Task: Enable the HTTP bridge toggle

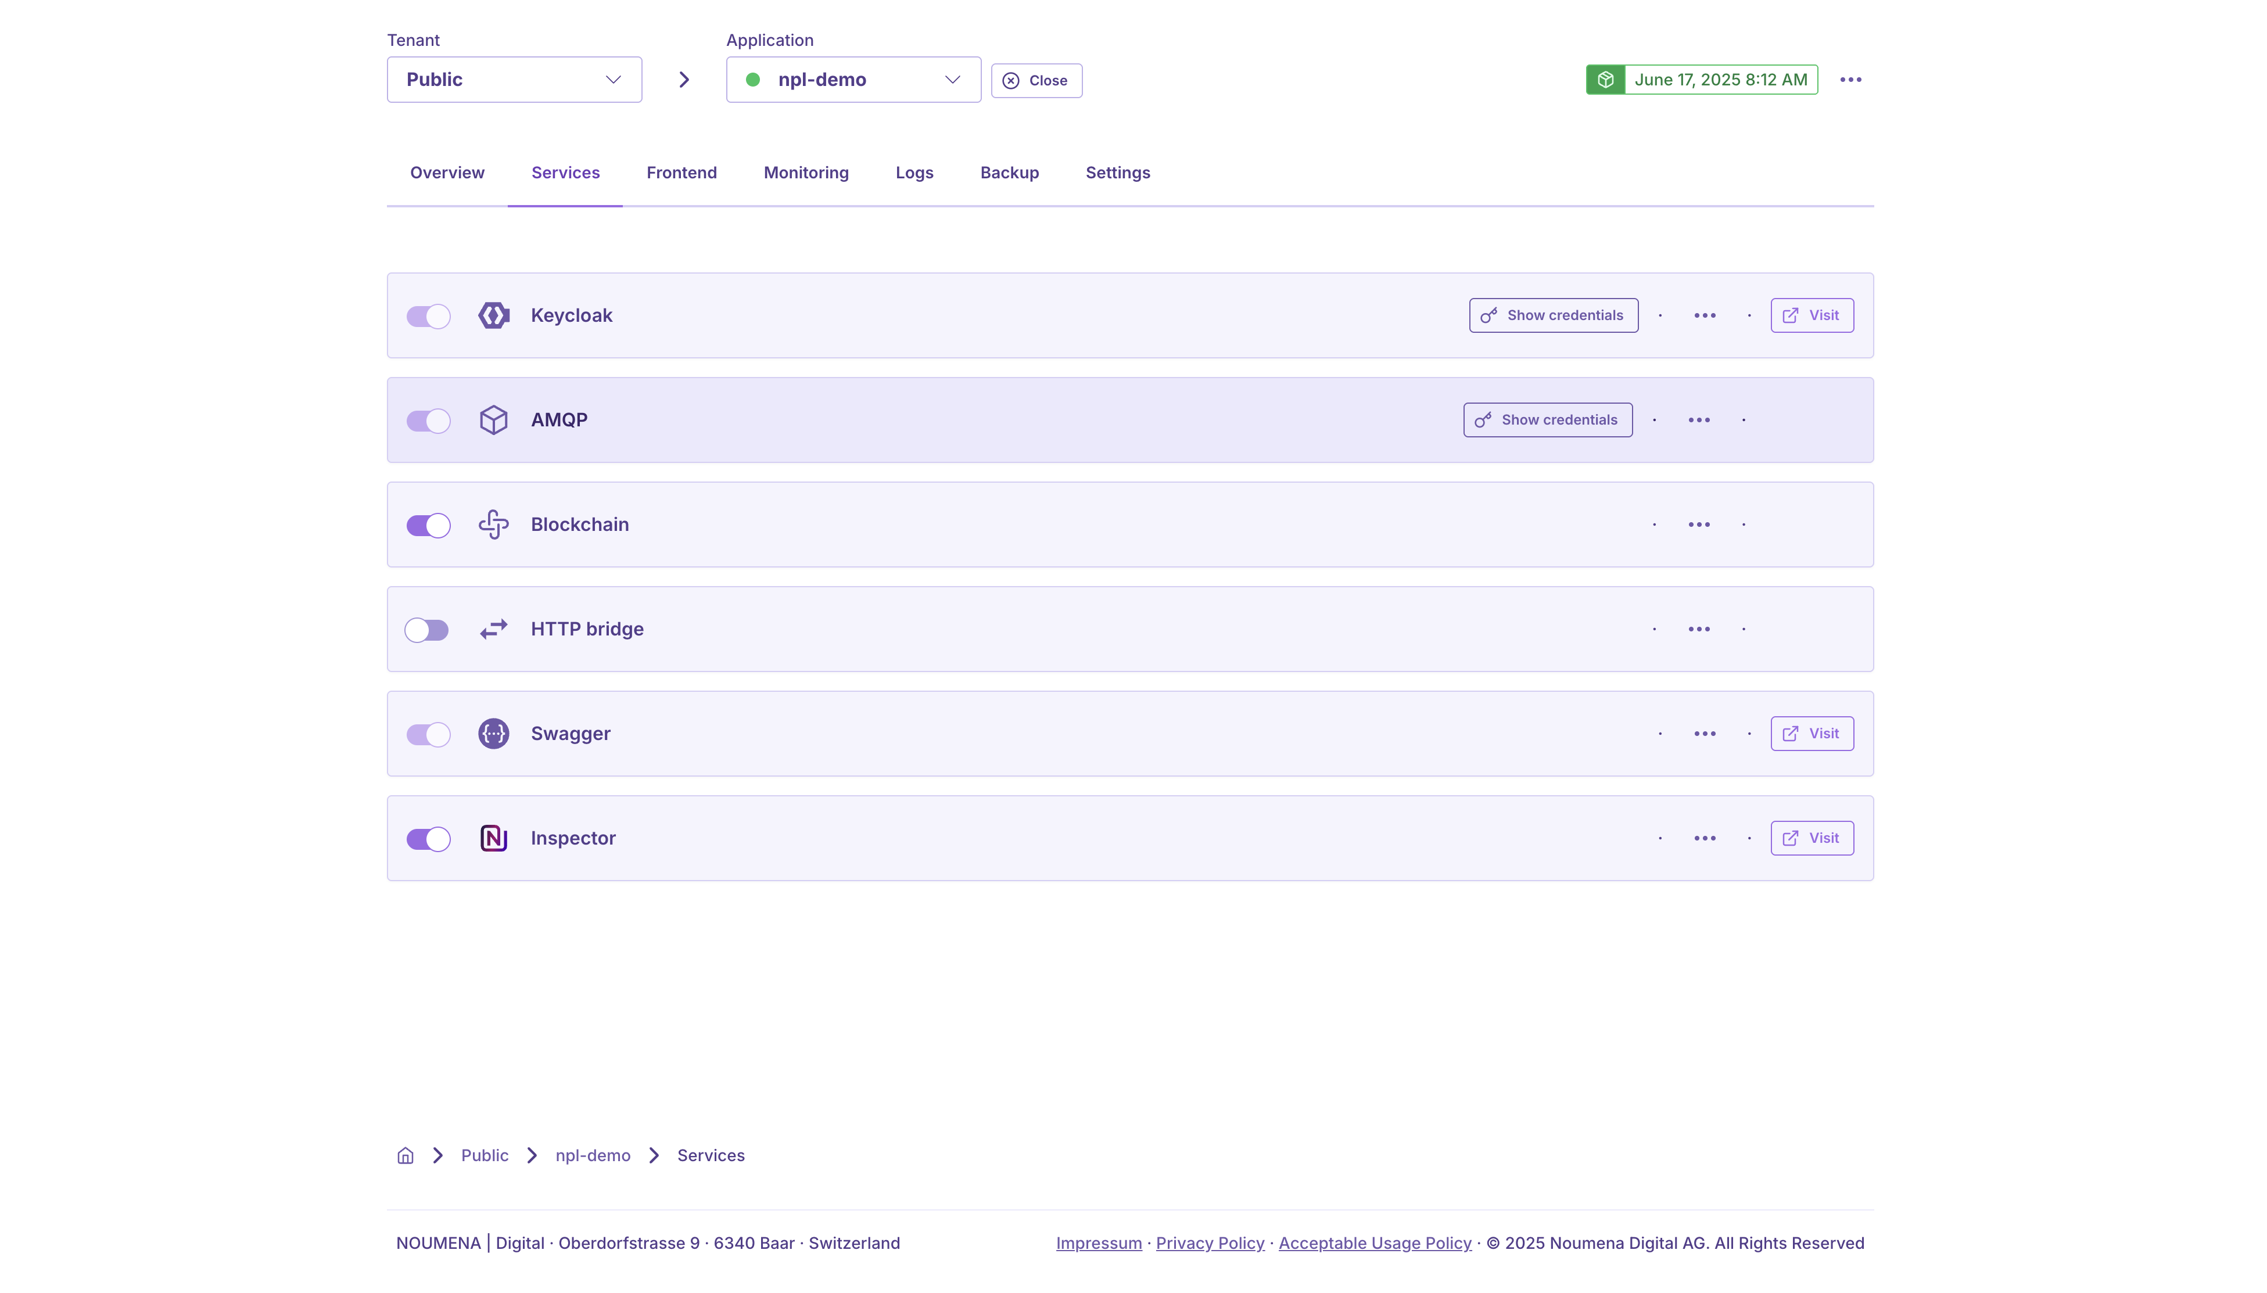Action: coord(426,630)
